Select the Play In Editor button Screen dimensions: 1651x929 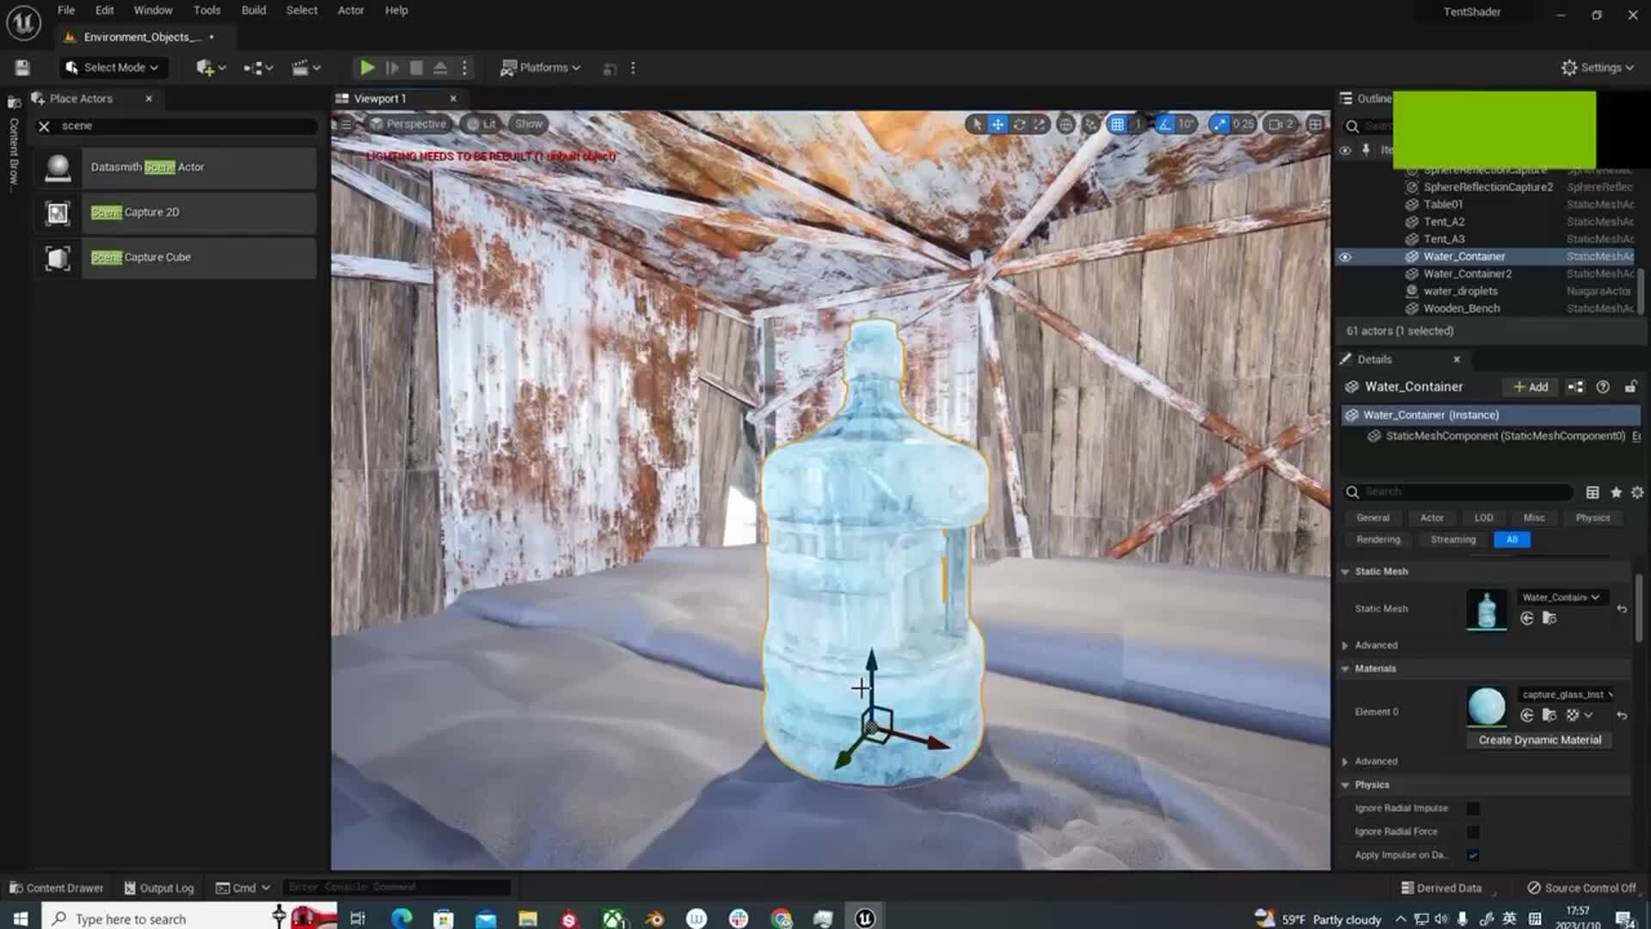tap(367, 67)
